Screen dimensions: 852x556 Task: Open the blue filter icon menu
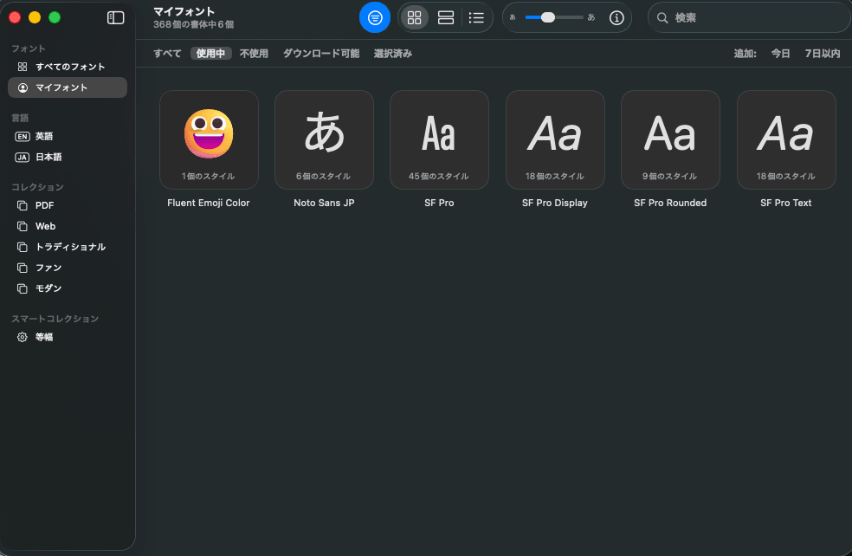[375, 17]
